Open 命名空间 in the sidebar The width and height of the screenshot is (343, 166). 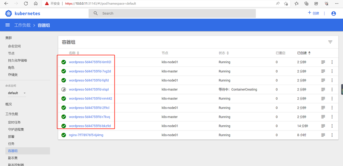pos(14,46)
